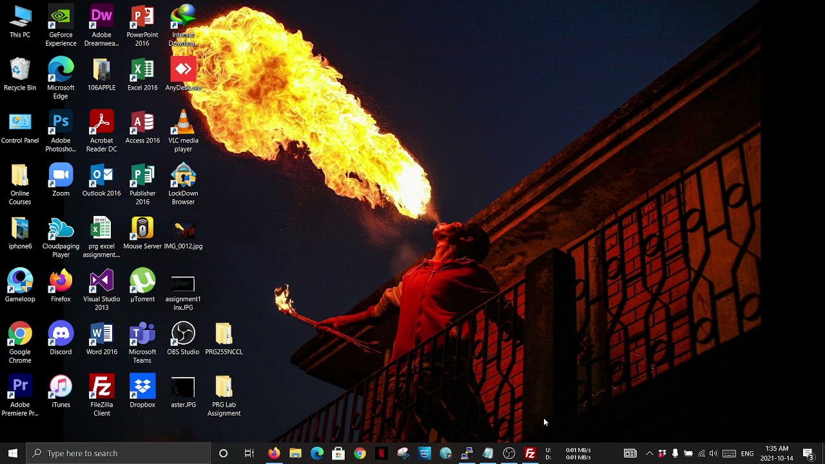Open File Explorer from taskbar
The width and height of the screenshot is (825, 464).
click(295, 453)
